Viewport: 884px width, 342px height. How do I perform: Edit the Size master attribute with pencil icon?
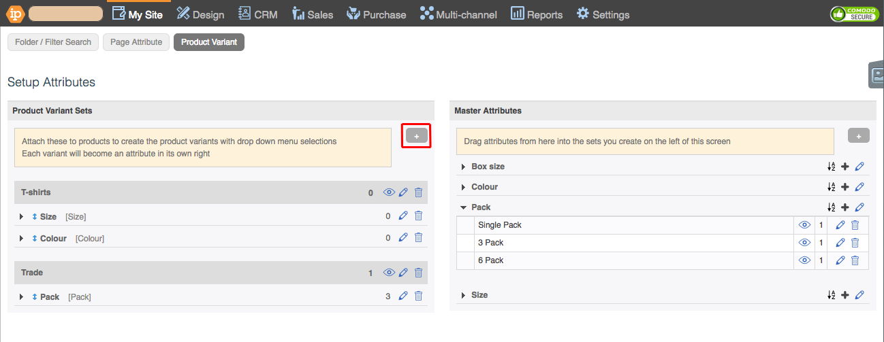click(859, 295)
